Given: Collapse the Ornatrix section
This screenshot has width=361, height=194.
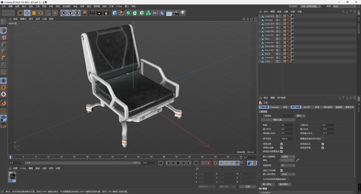Looking at the screenshot, I should [x=261, y=193].
